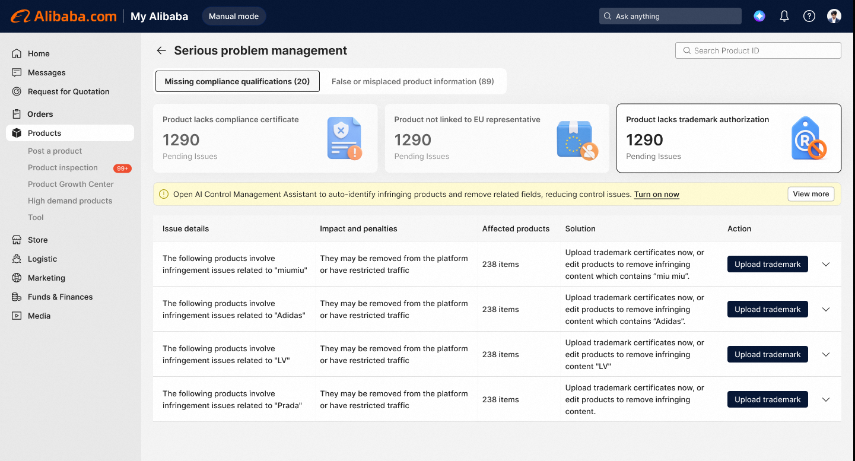The width and height of the screenshot is (855, 461).
Task: Click the Turn on now link
Action: [657, 194]
